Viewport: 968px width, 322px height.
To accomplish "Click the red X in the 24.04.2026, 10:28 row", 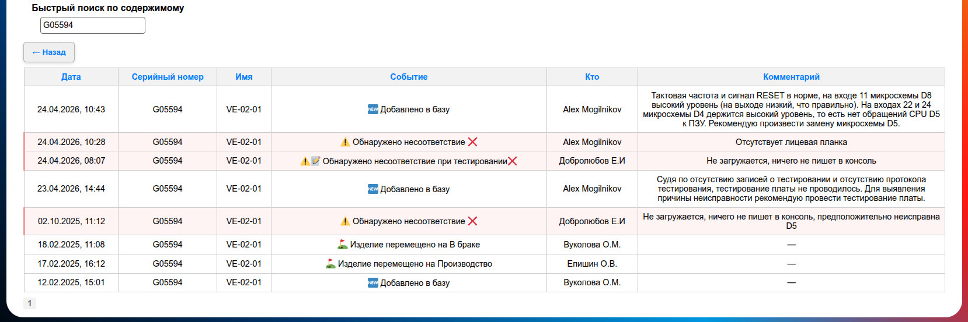I will pyautogui.click(x=473, y=142).
